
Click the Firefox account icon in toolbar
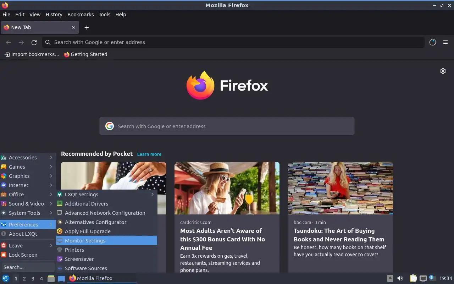[x=433, y=42]
